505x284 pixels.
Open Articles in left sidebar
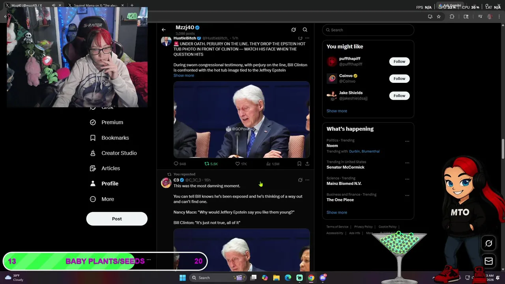pos(105,168)
